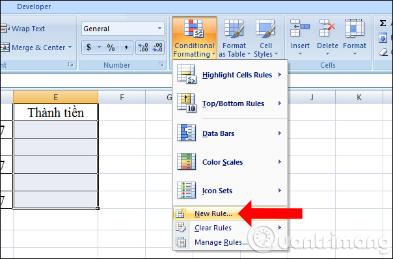Click the AutoSum sigma icon
The width and height of the screenshot is (393, 259).
tap(383, 23)
